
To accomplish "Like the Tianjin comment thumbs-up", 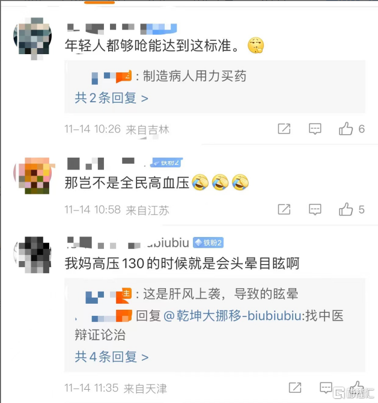I will pyautogui.click(x=357, y=387).
